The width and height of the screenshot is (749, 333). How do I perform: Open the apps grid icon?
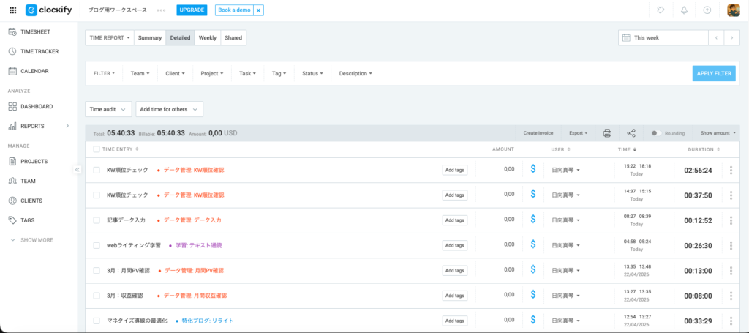pyautogui.click(x=12, y=10)
